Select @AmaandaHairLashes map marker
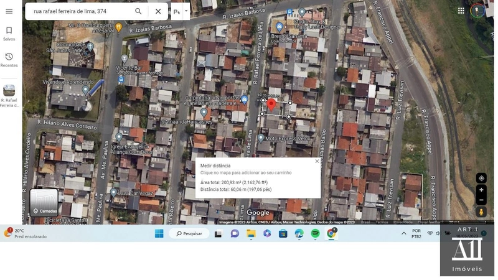Image resolution: width=498 pixels, height=280 pixels. (204, 113)
